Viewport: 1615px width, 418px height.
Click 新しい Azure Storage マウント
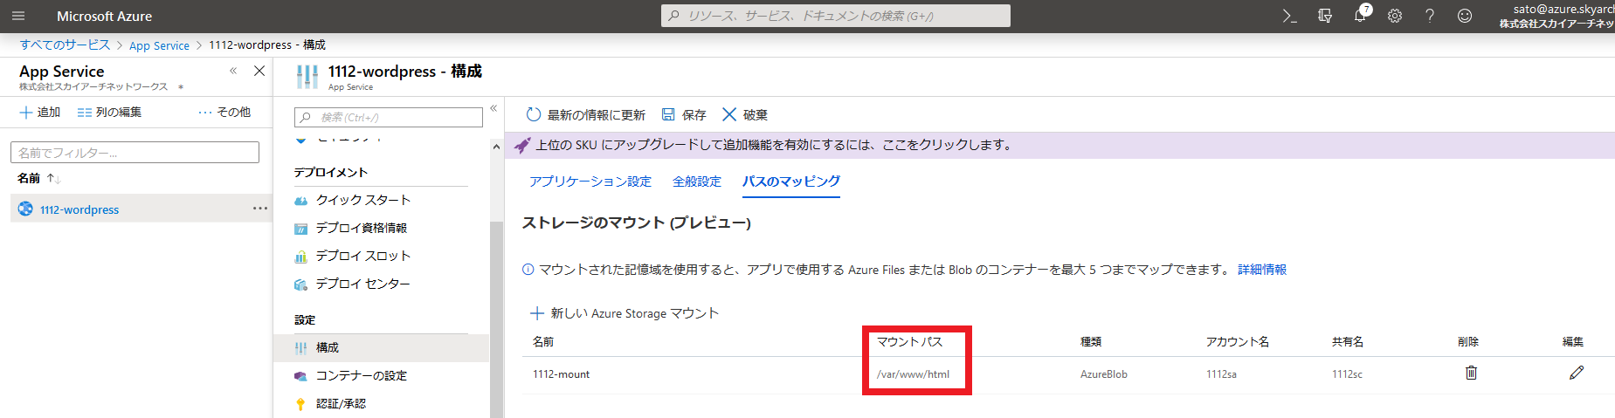(x=625, y=313)
